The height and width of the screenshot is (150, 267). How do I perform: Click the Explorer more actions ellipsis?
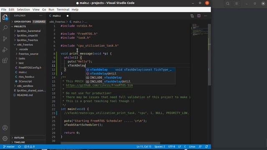click(x=41, y=16)
